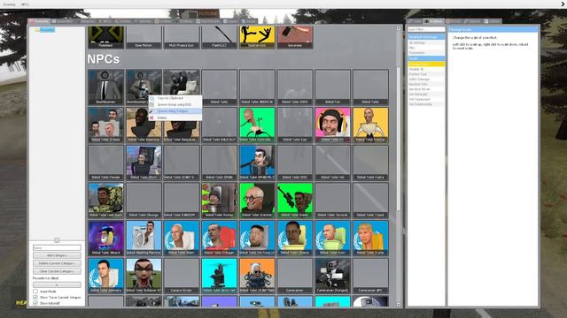Screen dimensions: 567x318
Task: Open Drawing item in top menu bar
Action: [x=10, y=4]
